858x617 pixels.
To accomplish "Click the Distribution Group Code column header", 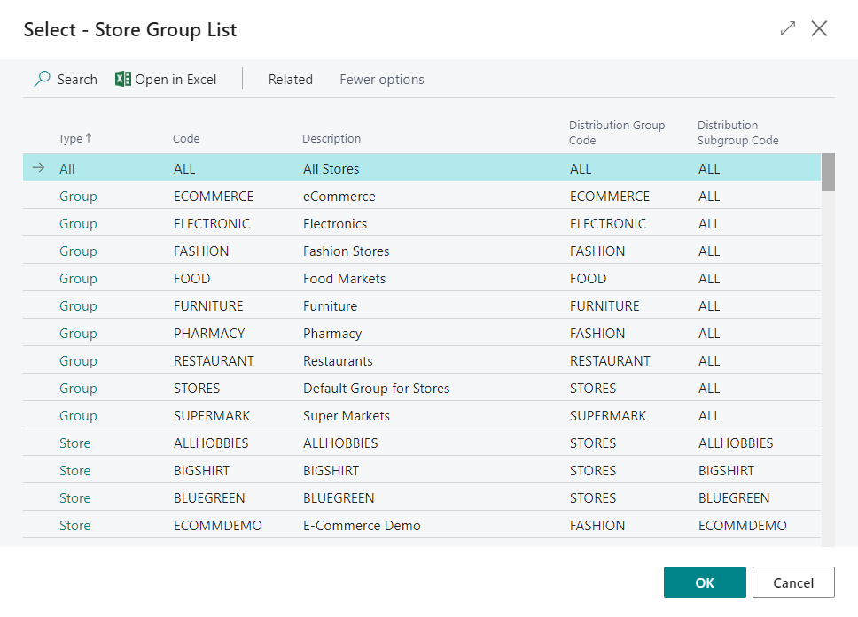I will pyautogui.click(x=616, y=133).
